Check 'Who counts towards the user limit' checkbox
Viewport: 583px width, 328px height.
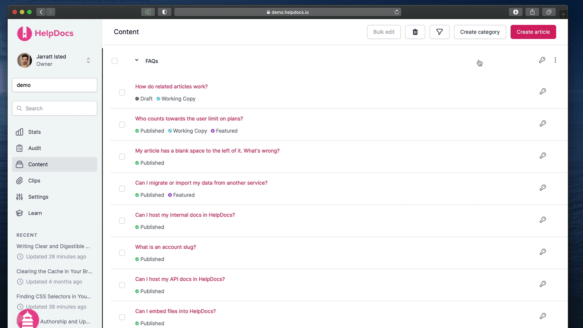(x=122, y=124)
